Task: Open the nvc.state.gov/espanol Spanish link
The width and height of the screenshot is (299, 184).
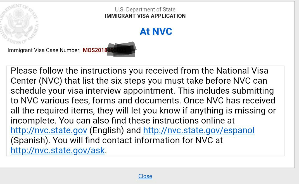Action: [199, 130]
